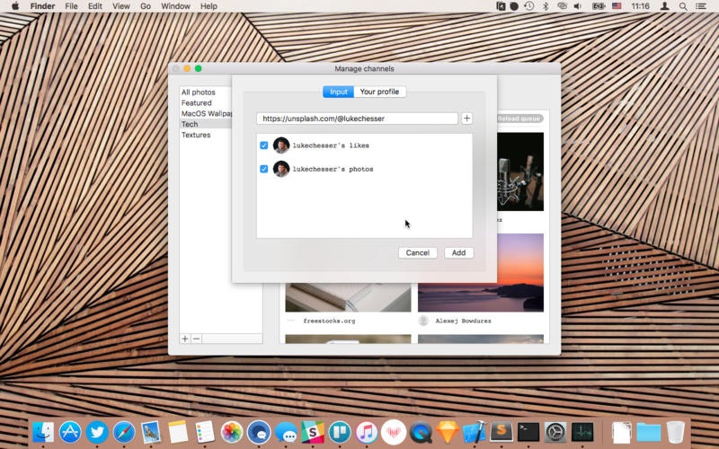Launch Terminal from the dock
Image resolution: width=719 pixels, height=449 pixels.
pyautogui.click(x=528, y=432)
